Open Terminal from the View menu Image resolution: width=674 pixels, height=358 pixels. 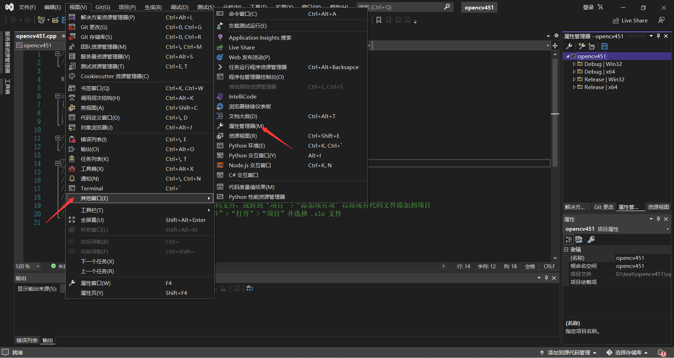pos(140,189)
